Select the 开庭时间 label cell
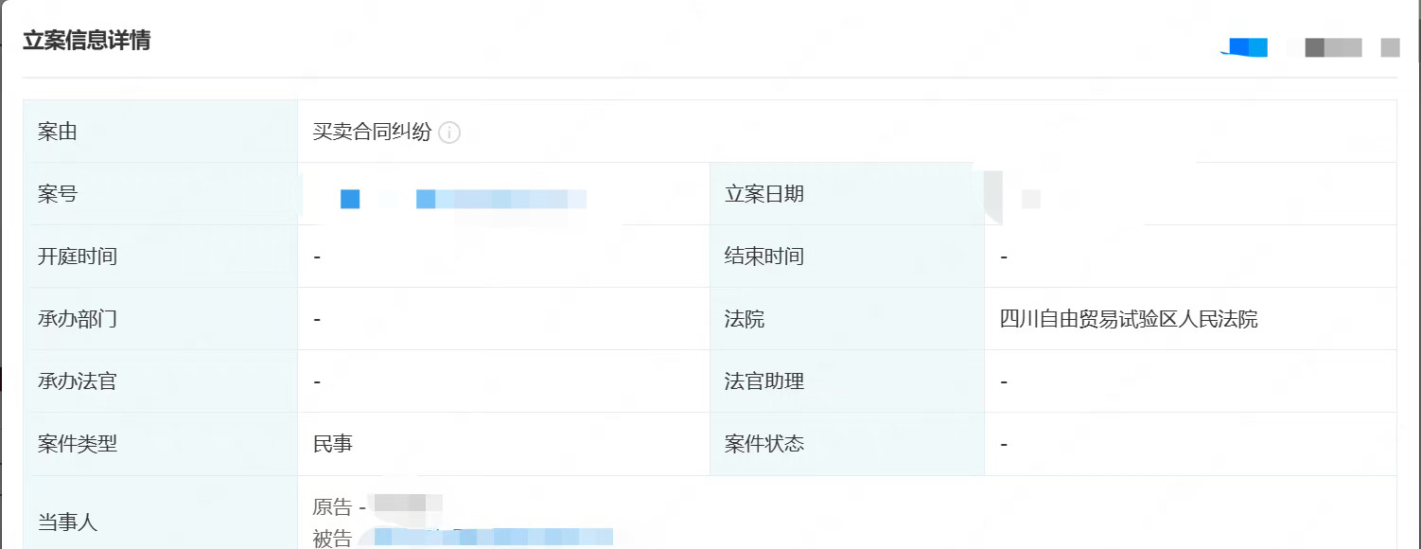This screenshot has width=1421, height=549. tap(78, 257)
